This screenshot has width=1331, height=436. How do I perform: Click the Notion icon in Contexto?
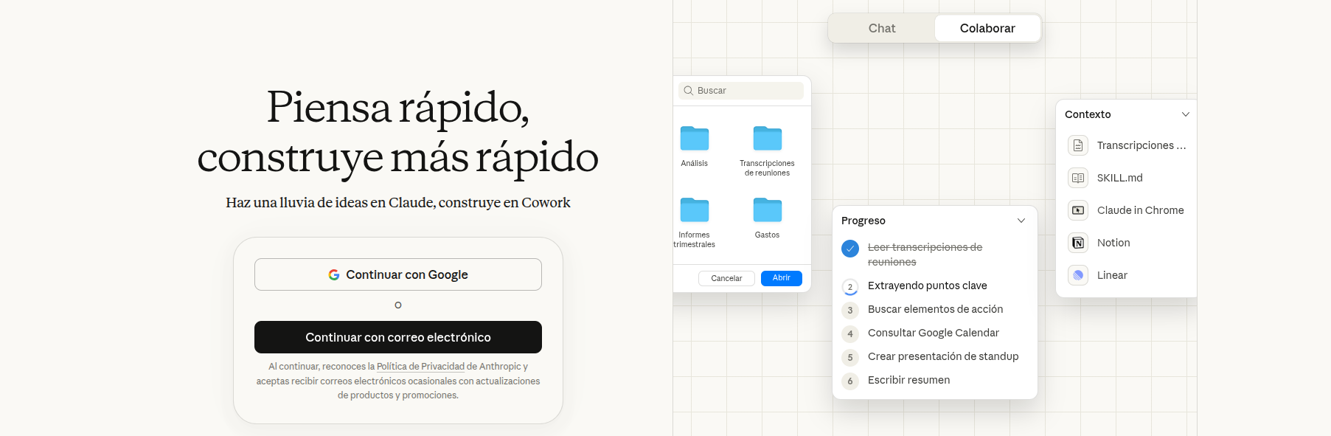click(x=1078, y=243)
